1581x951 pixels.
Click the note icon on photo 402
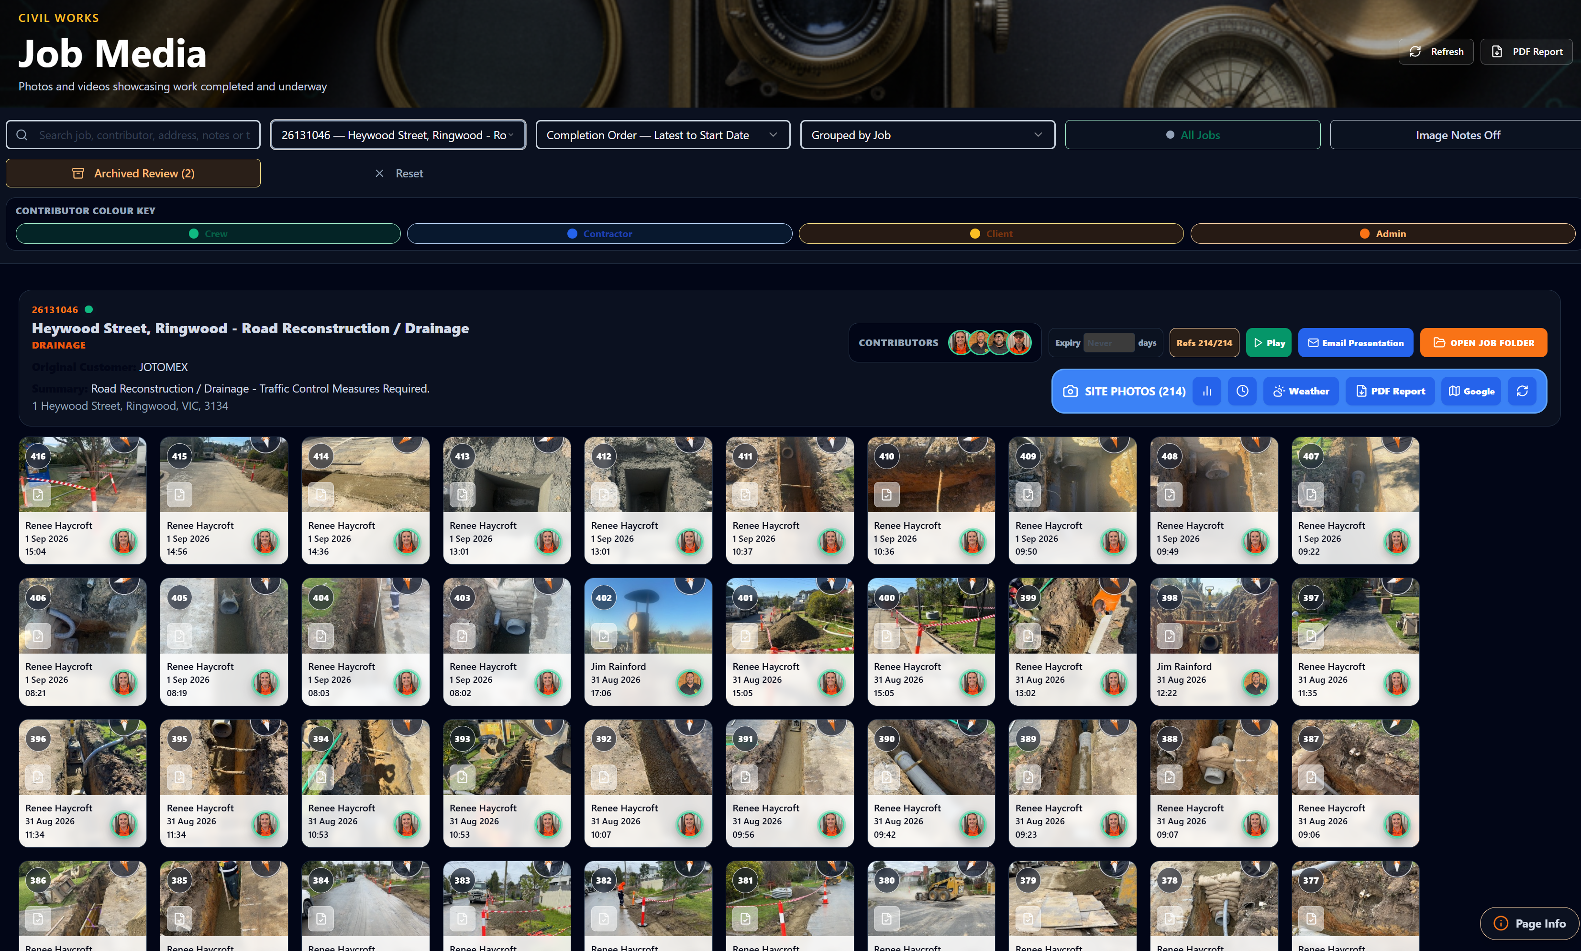tap(603, 636)
